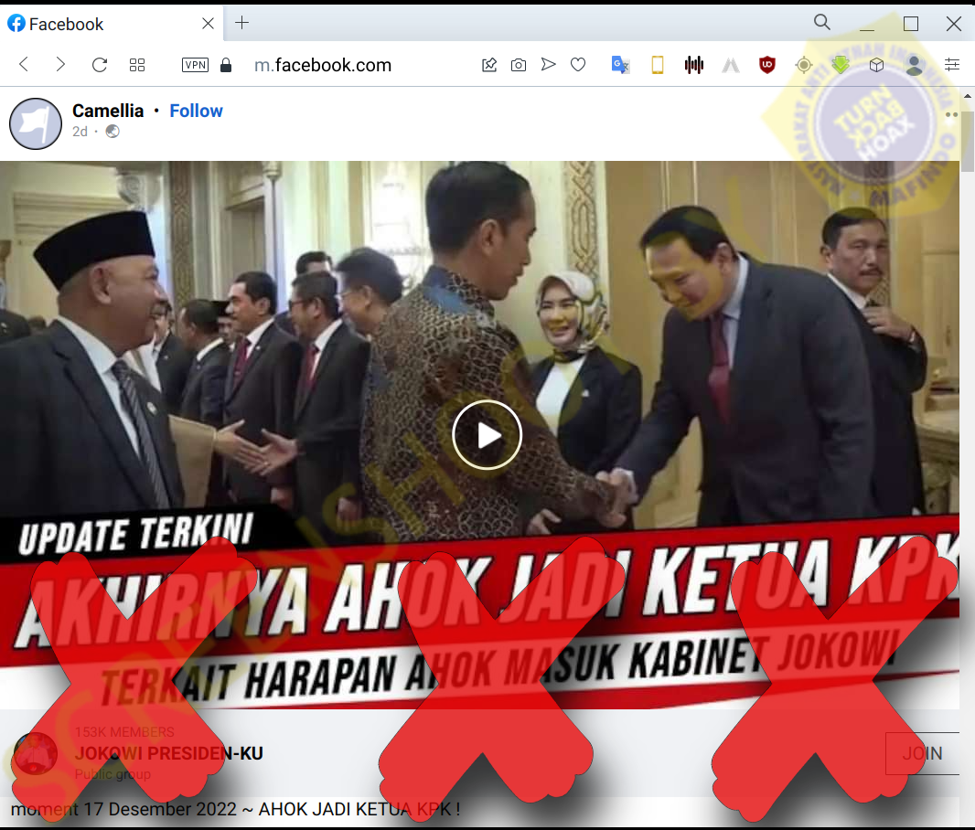Take a snapshot with the camera icon
The image size is (975, 830).
[519, 65]
